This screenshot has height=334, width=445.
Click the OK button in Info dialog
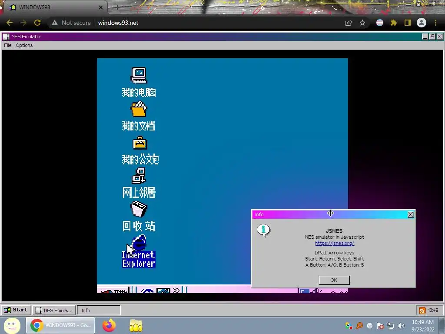(334, 280)
